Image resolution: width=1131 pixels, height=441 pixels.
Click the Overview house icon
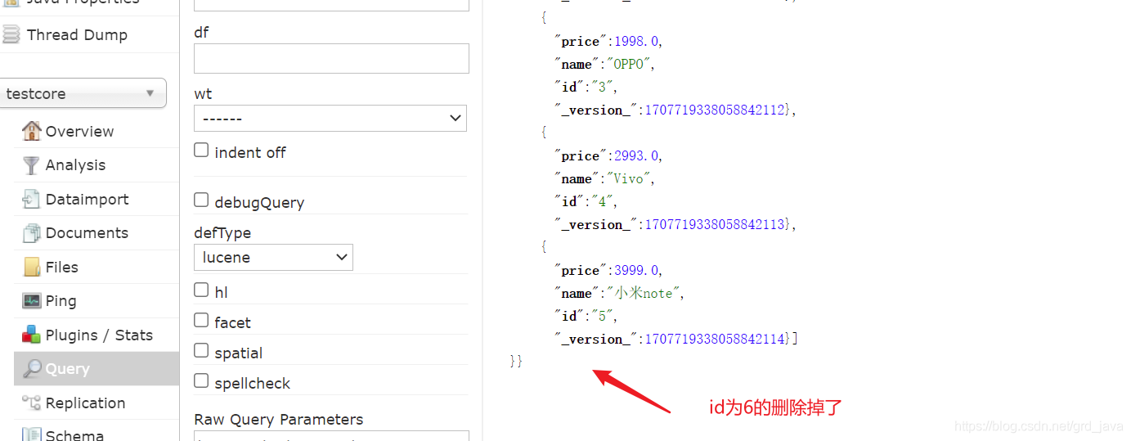[x=32, y=131]
